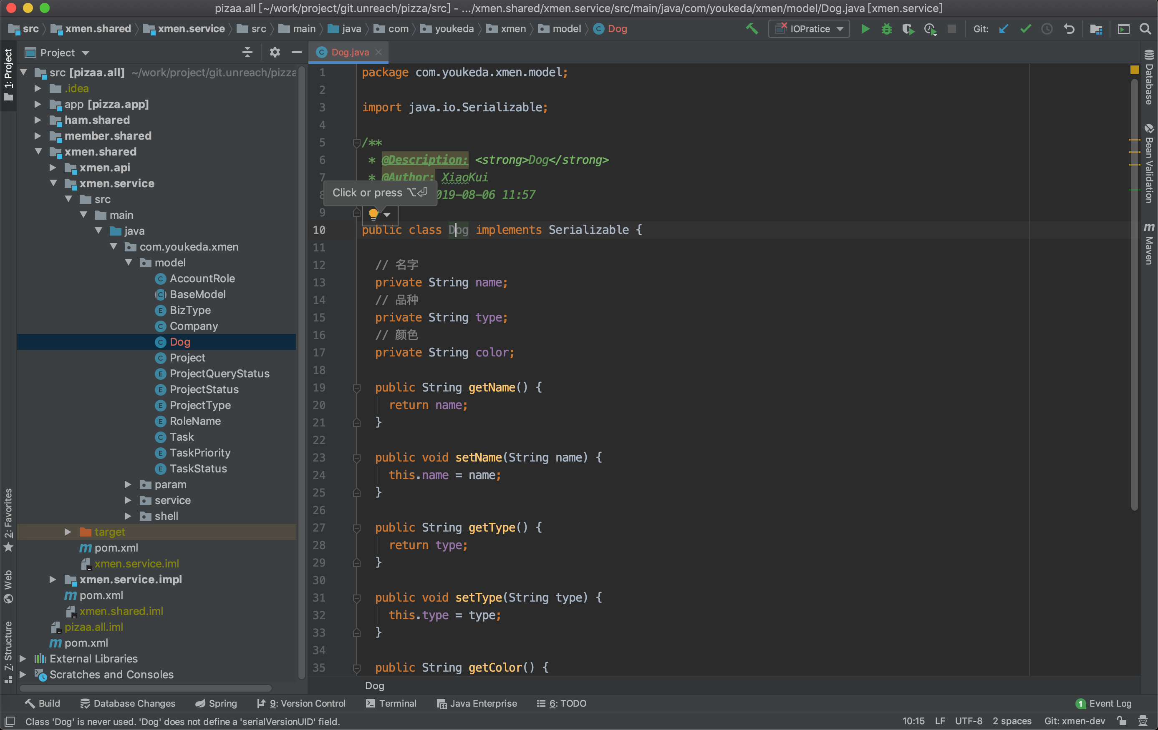Expand the target folder
The height and width of the screenshot is (730, 1158).
[x=67, y=532]
